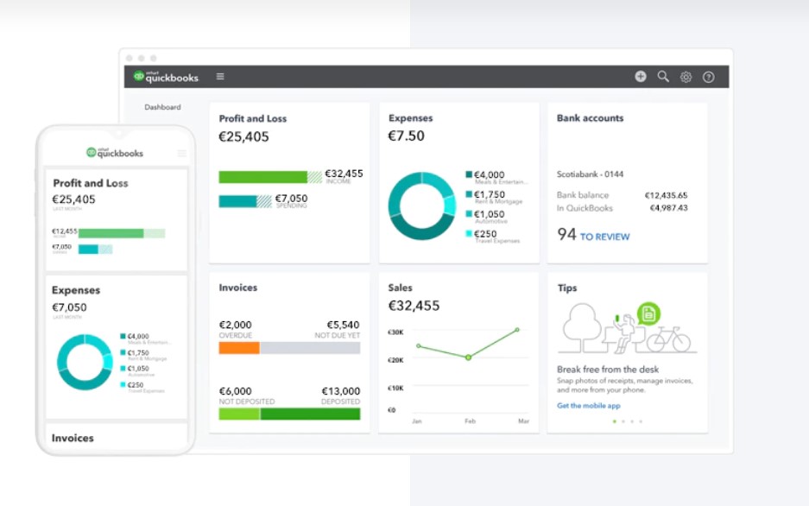
Task: Click the Meals & Entertainment legend swatch
Action: [x=469, y=174]
